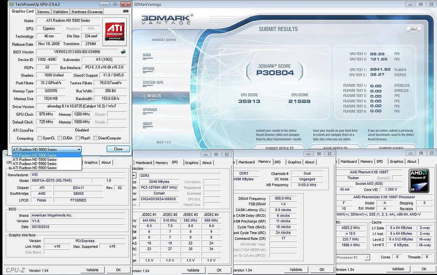Tick the CUDA checkbox
This screenshot has height=275, width=437.
(60, 138)
